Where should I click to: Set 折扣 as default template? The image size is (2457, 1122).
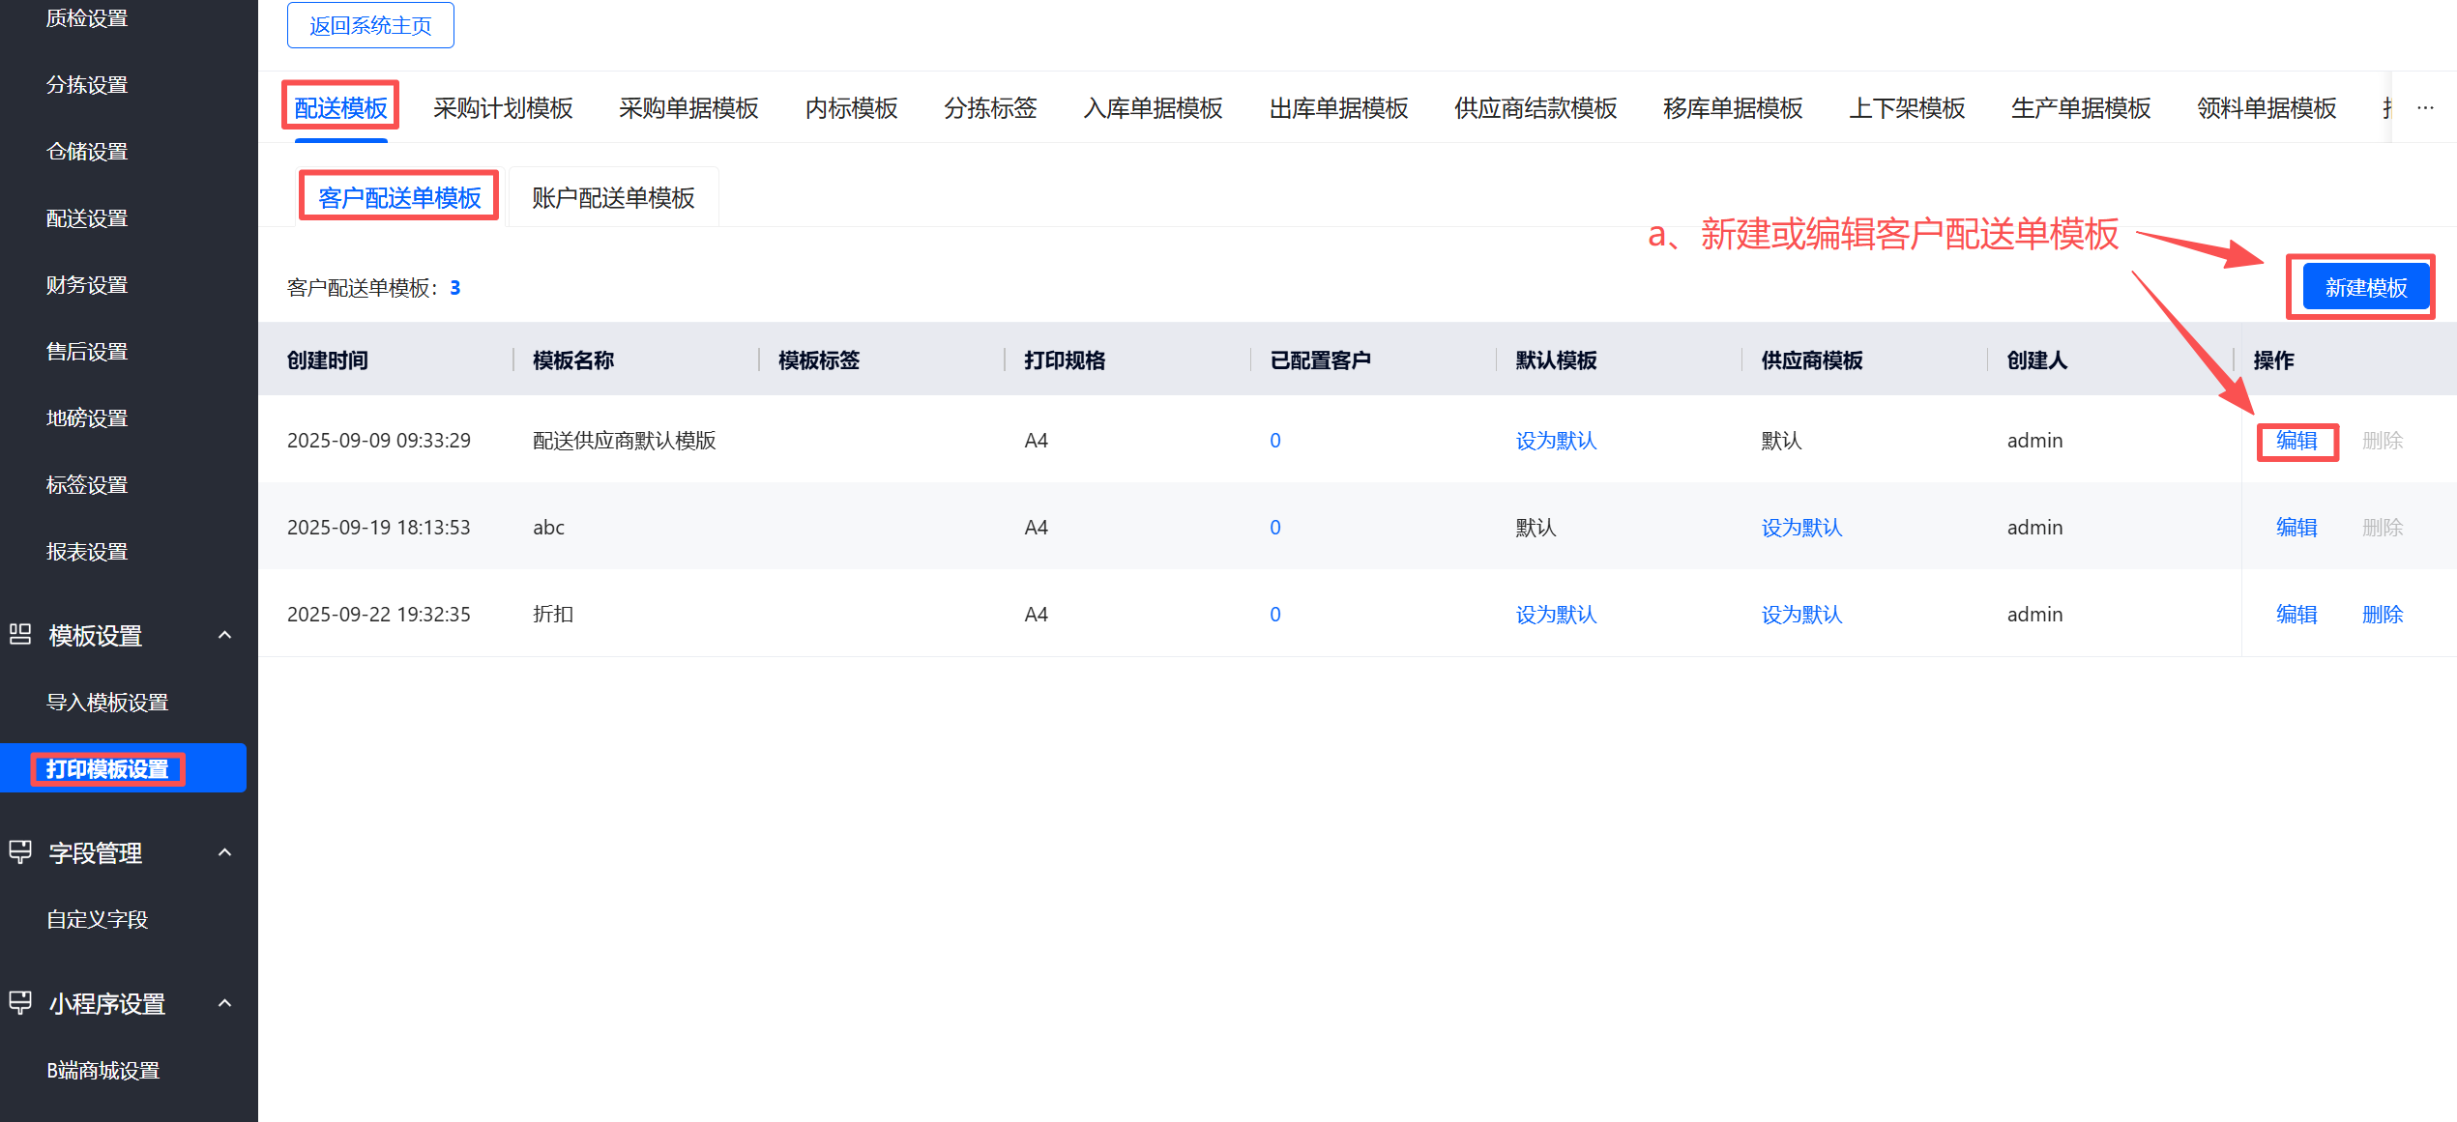click(1556, 615)
